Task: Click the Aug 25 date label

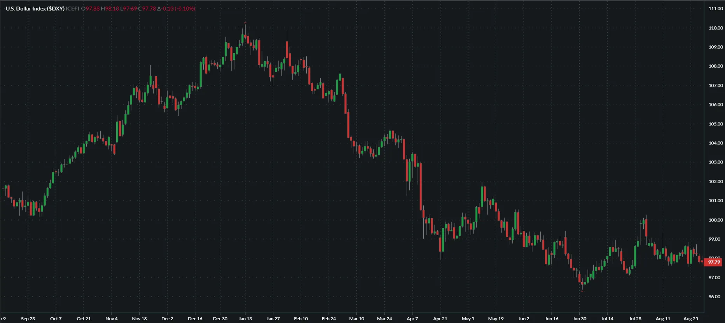Action: (x=690, y=319)
